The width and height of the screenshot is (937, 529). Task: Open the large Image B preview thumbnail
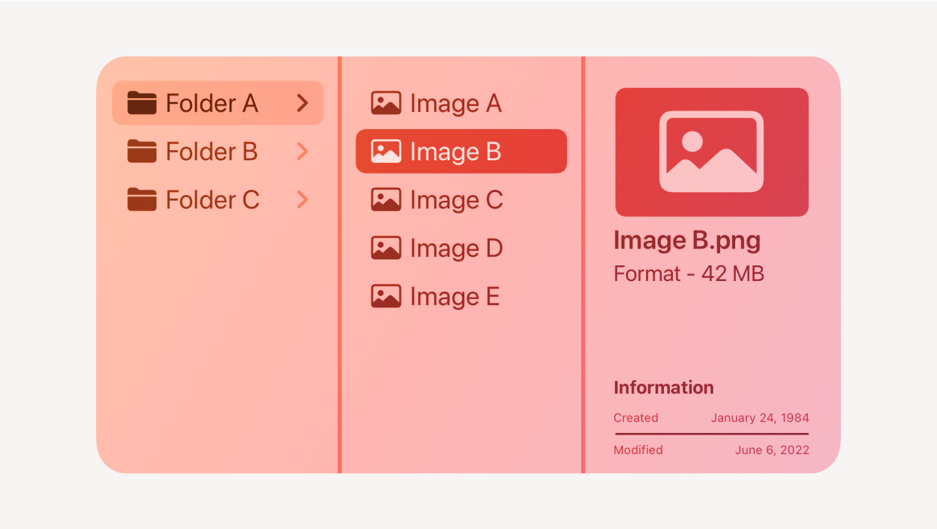(712, 152)
